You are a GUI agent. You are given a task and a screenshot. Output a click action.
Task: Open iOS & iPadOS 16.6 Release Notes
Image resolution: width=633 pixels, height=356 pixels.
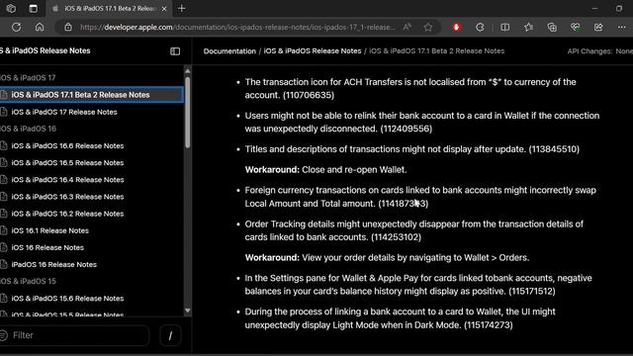click(67, 145)
